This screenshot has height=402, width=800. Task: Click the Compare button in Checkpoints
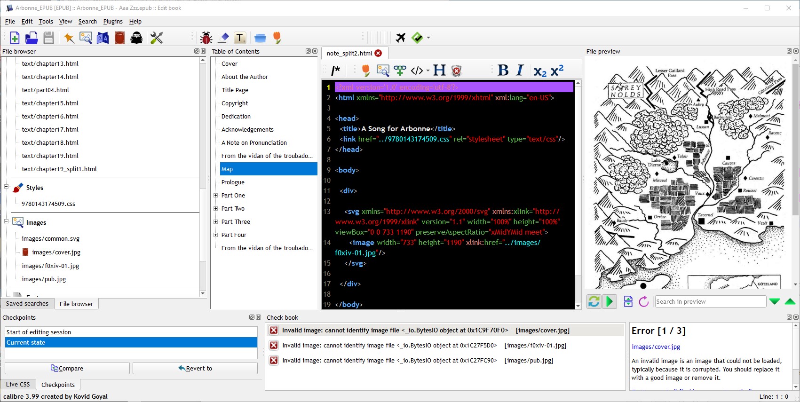pyautogui.click(x=67, y=368)
